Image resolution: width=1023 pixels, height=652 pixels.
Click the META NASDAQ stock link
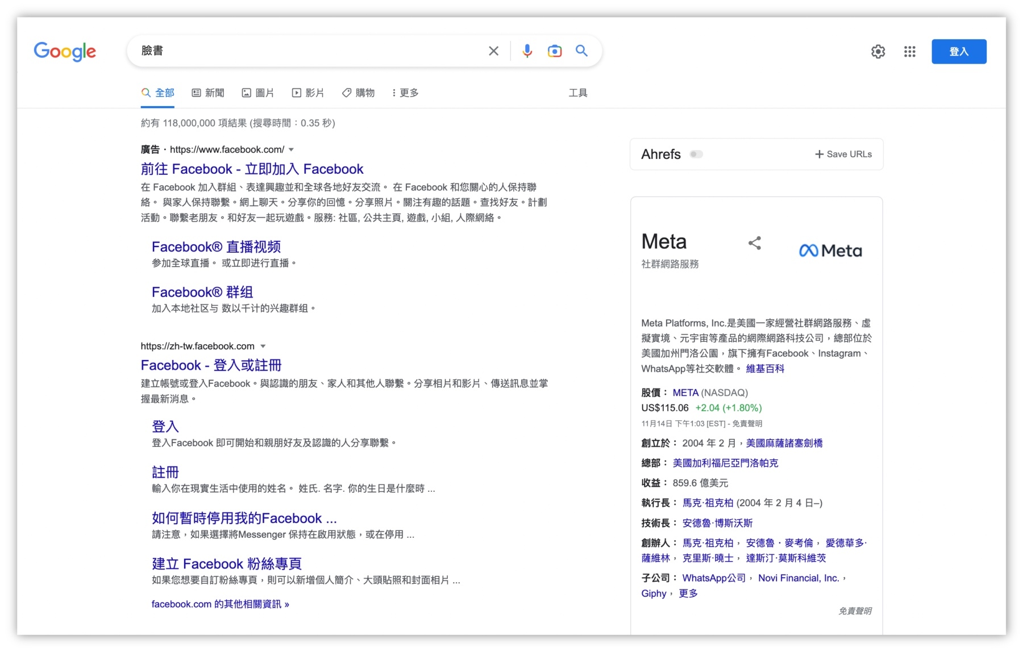(686, 392)
